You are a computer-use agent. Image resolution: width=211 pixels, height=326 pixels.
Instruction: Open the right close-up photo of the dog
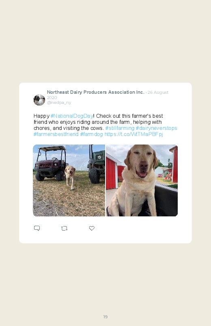pos(142,181)
